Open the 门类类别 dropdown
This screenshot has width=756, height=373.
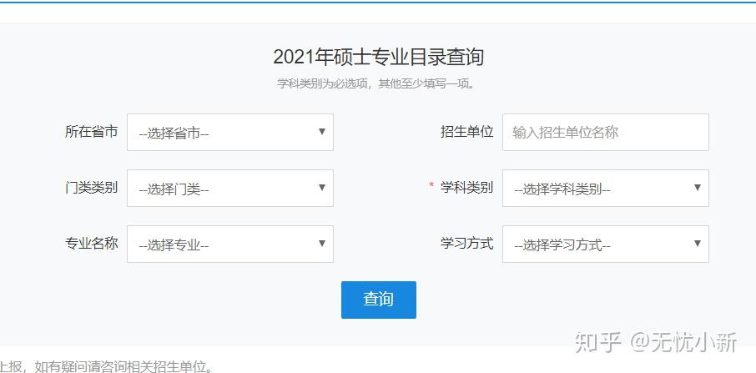point(229,189)
